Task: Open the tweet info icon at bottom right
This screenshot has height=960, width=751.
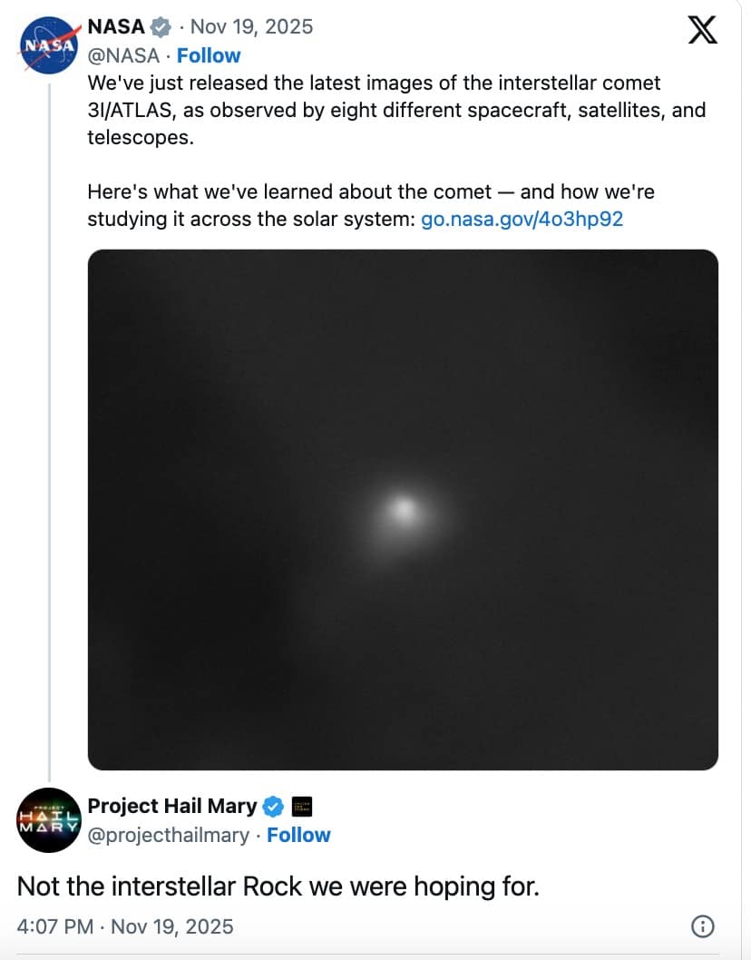Action: click(x=702, y=926)
